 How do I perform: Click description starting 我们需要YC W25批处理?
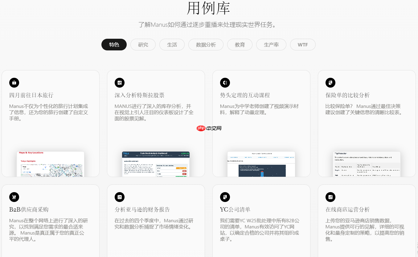(260, 230)
